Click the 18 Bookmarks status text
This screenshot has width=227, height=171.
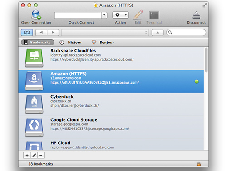41,164
